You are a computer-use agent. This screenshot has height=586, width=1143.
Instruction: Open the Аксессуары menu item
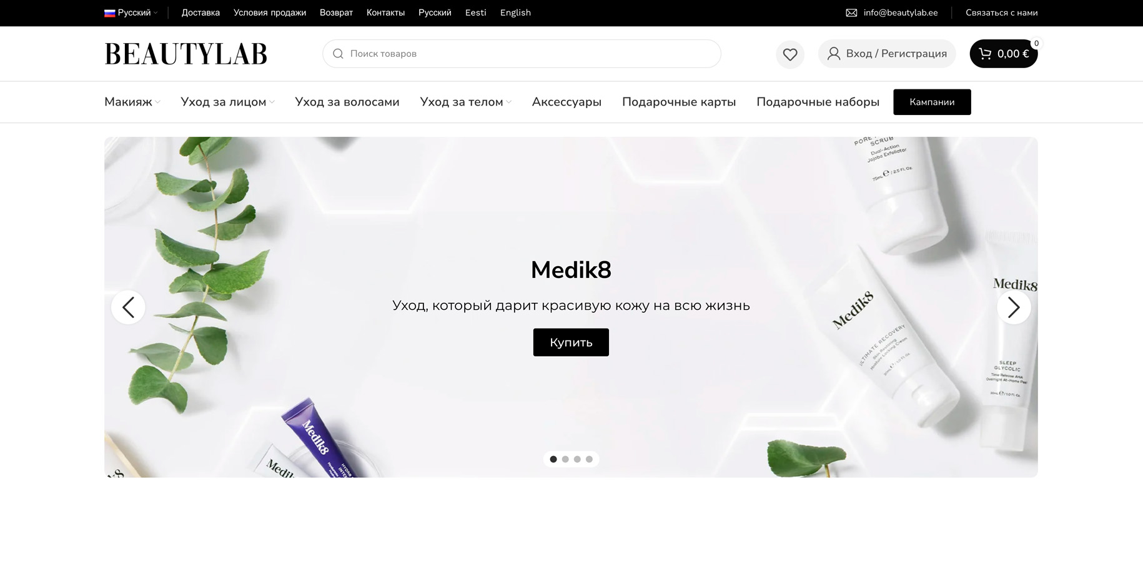567,102
